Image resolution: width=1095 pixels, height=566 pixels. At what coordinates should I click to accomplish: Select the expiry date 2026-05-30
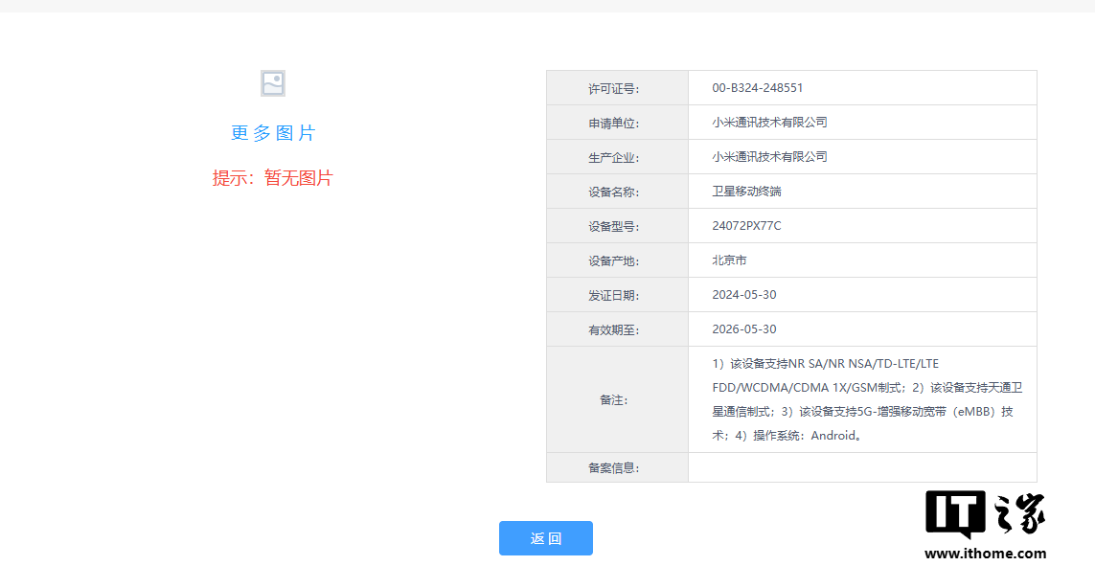pos(744,329)
